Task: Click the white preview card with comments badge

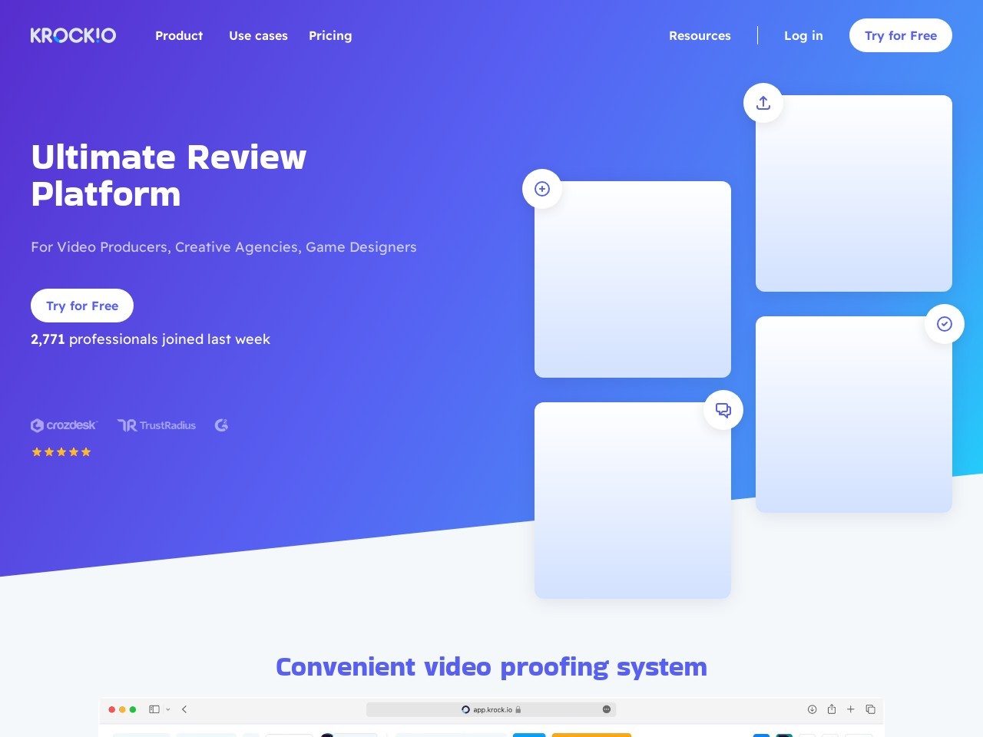Action: (x=633, y=501)
